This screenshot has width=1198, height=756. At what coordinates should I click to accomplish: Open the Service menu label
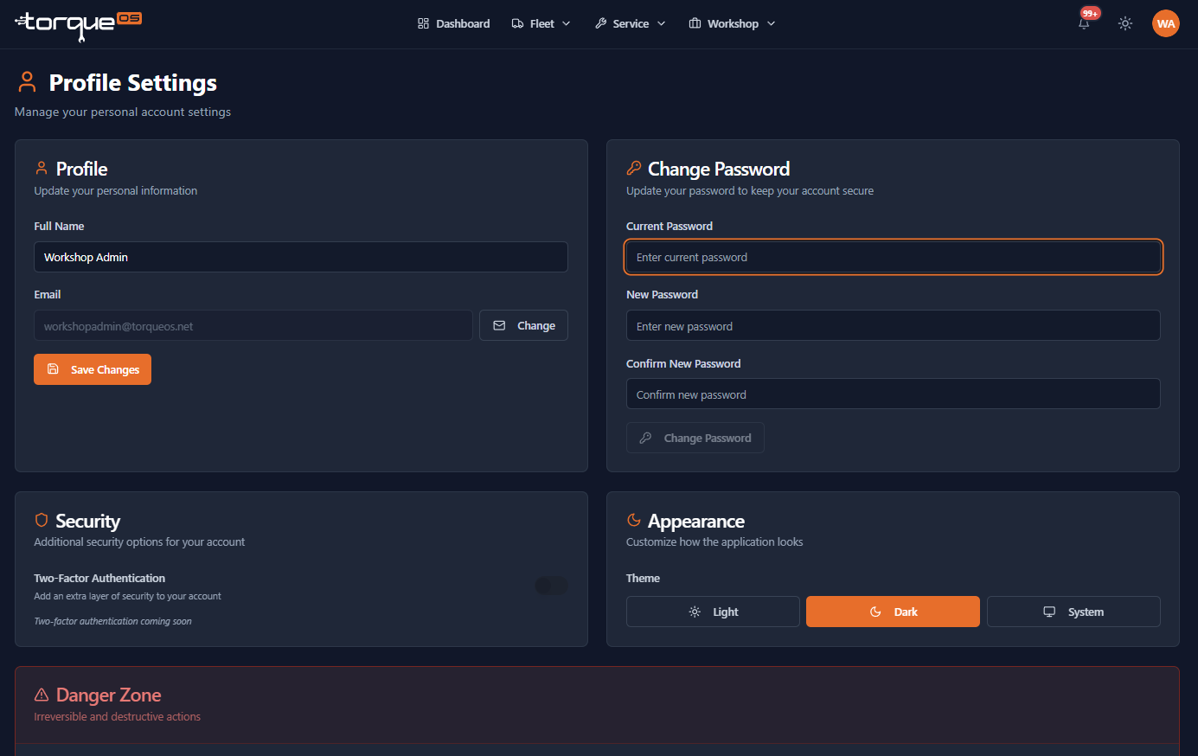point(631,23)
